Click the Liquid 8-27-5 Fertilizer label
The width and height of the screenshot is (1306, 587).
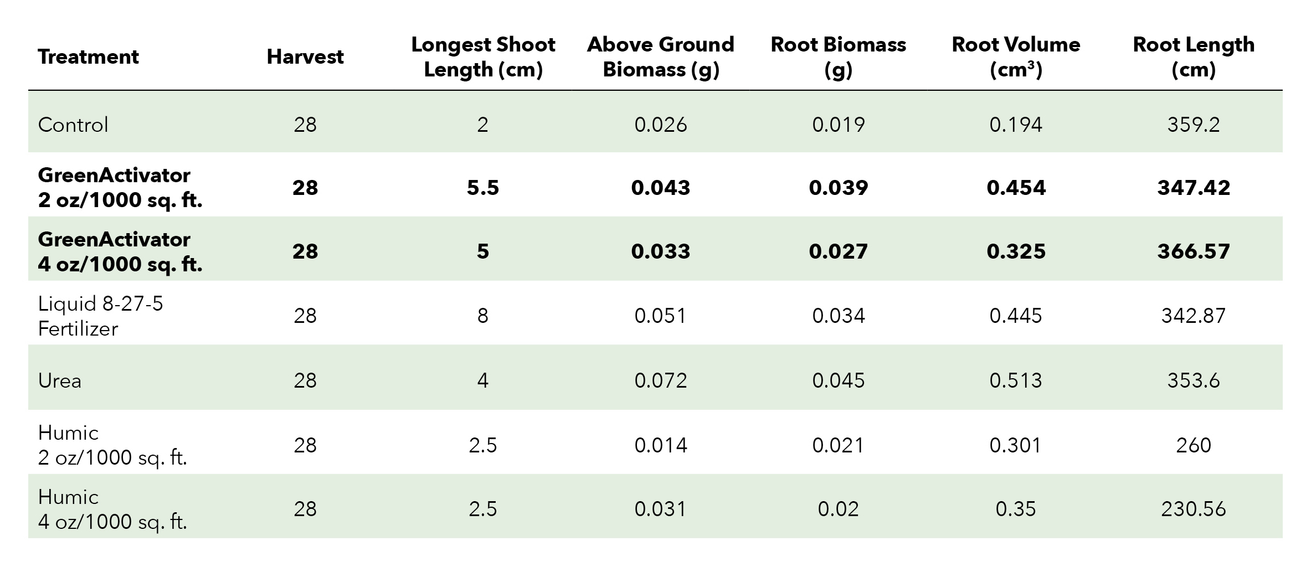pyautogui.click(x=101, y=316)
